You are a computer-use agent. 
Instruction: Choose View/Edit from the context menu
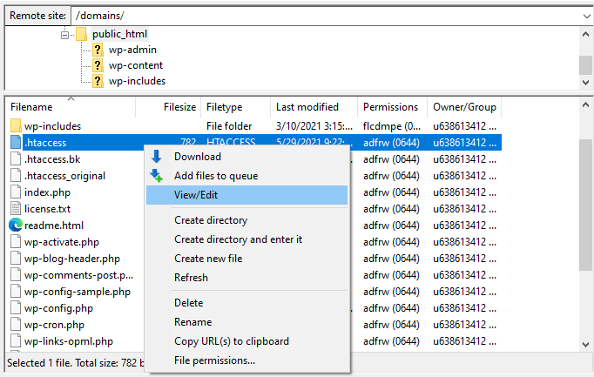pyautogui.click(x=196, y=195)
